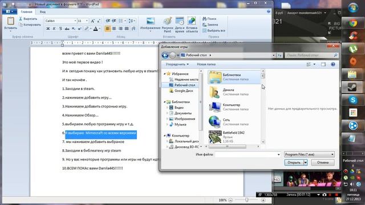
Task: Click the Copy (Копировать) button
Action: pyautogui.click(x=30, y=24)
